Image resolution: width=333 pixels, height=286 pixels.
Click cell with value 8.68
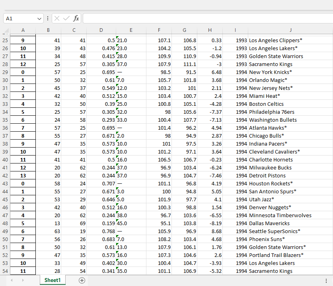210,231
